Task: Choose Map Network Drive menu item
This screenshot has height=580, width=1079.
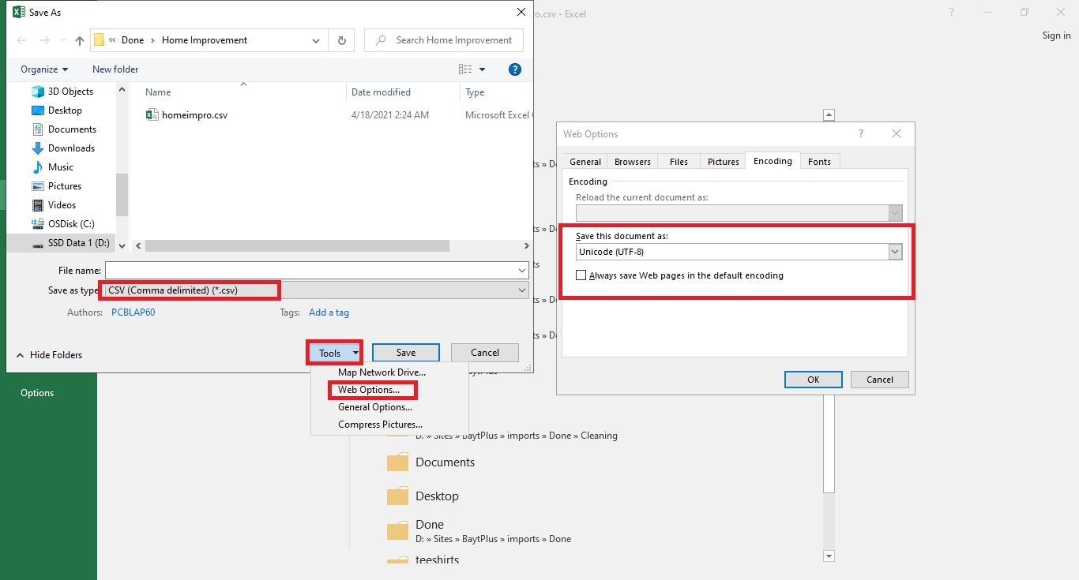Action: [x=382, y=372]
